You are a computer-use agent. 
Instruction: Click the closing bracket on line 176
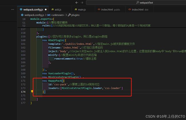37,99
